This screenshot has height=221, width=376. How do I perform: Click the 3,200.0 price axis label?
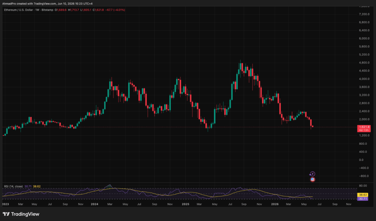364,95
